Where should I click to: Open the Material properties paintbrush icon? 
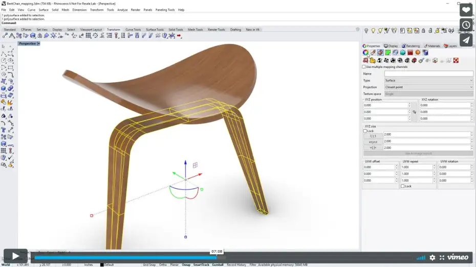point(373,53)
